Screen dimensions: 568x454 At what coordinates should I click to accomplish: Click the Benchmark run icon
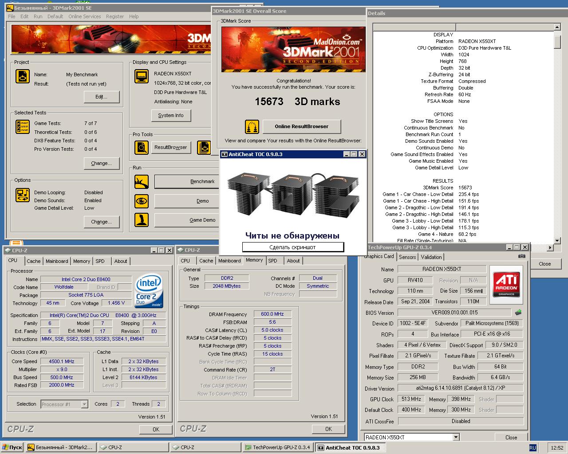coord(142,181)
